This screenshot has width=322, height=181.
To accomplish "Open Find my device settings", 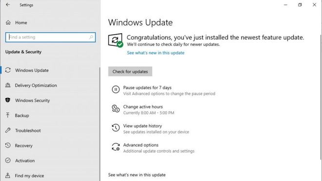I will click(x=29, y=176).
